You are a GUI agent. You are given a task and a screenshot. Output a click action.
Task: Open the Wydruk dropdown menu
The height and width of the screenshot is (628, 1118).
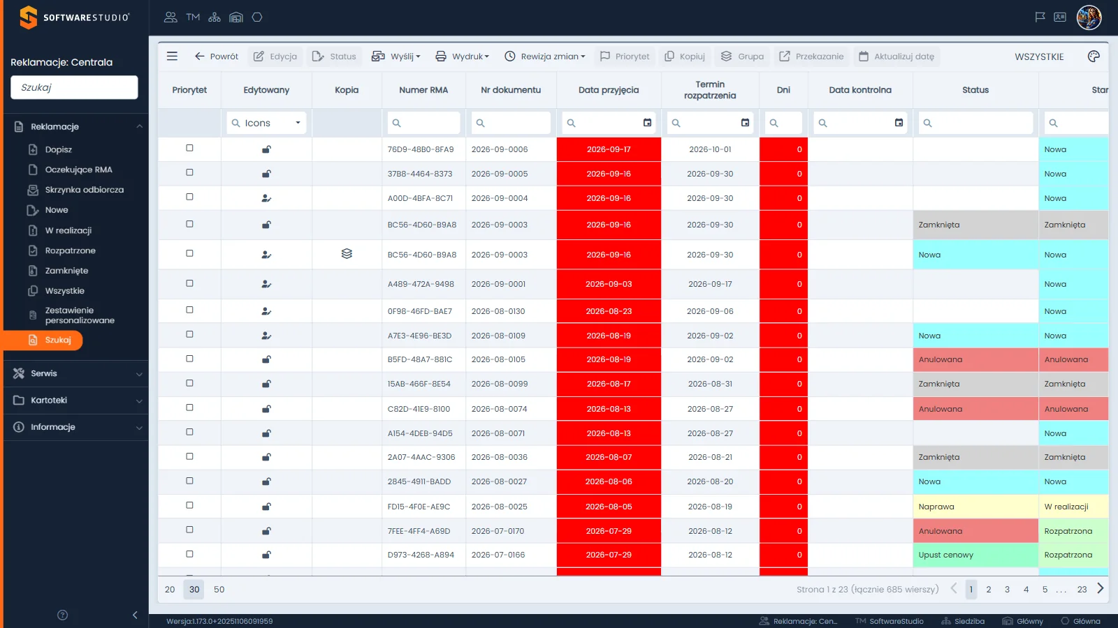pyautogui.click(x=462, y=57)
